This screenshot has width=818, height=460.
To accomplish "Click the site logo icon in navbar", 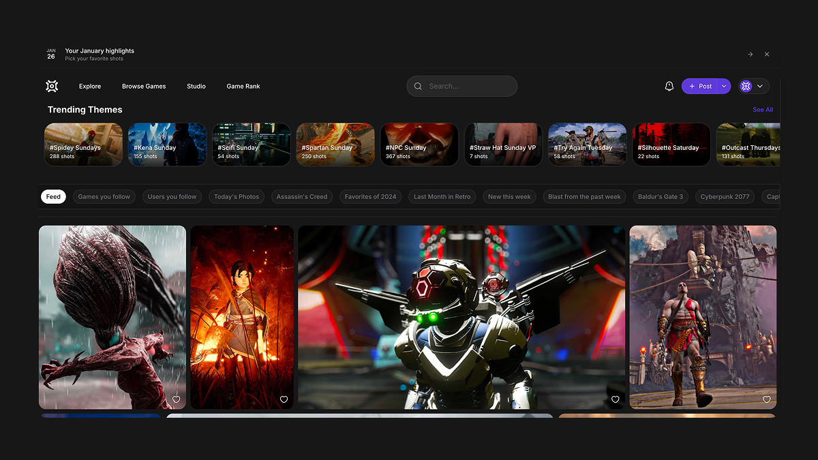I will (x=52, y=86).
